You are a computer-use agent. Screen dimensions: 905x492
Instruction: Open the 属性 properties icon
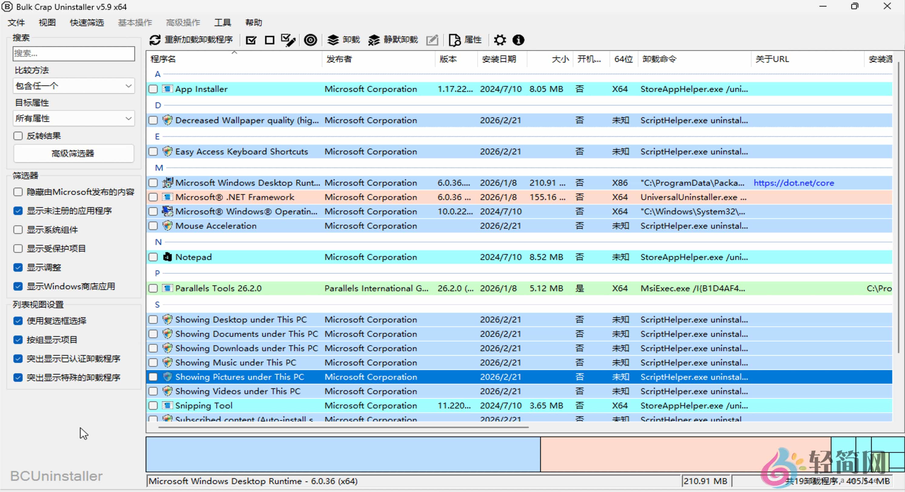[x=454, y=40]
